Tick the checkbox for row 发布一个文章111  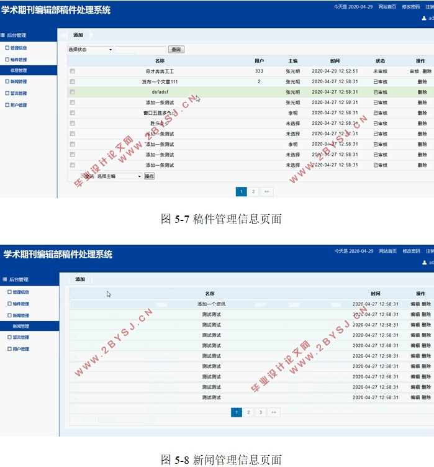pyautogui.click(x=73, y=81)
